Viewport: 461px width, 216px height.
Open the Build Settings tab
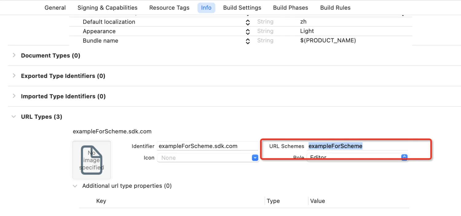[242, 7]
